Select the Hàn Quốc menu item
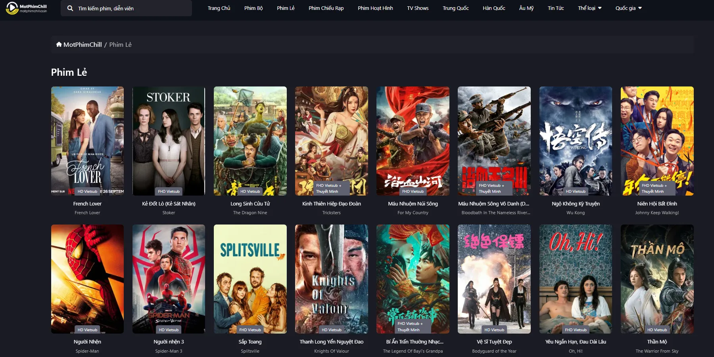Screen dimensions: 714x357 tap(494, 8)
